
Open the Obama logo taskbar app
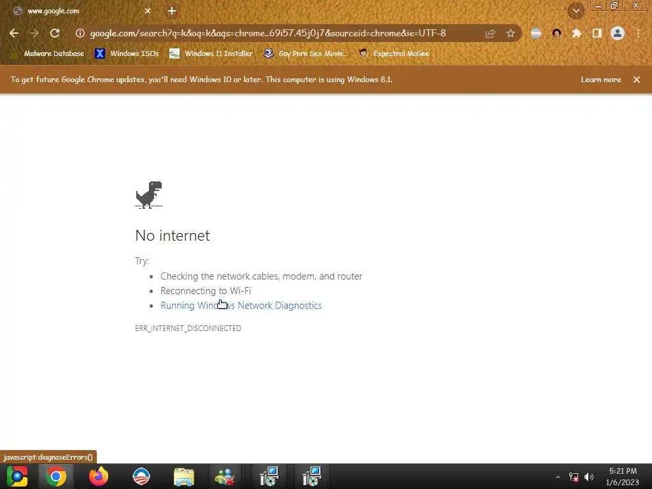[141, 476]
